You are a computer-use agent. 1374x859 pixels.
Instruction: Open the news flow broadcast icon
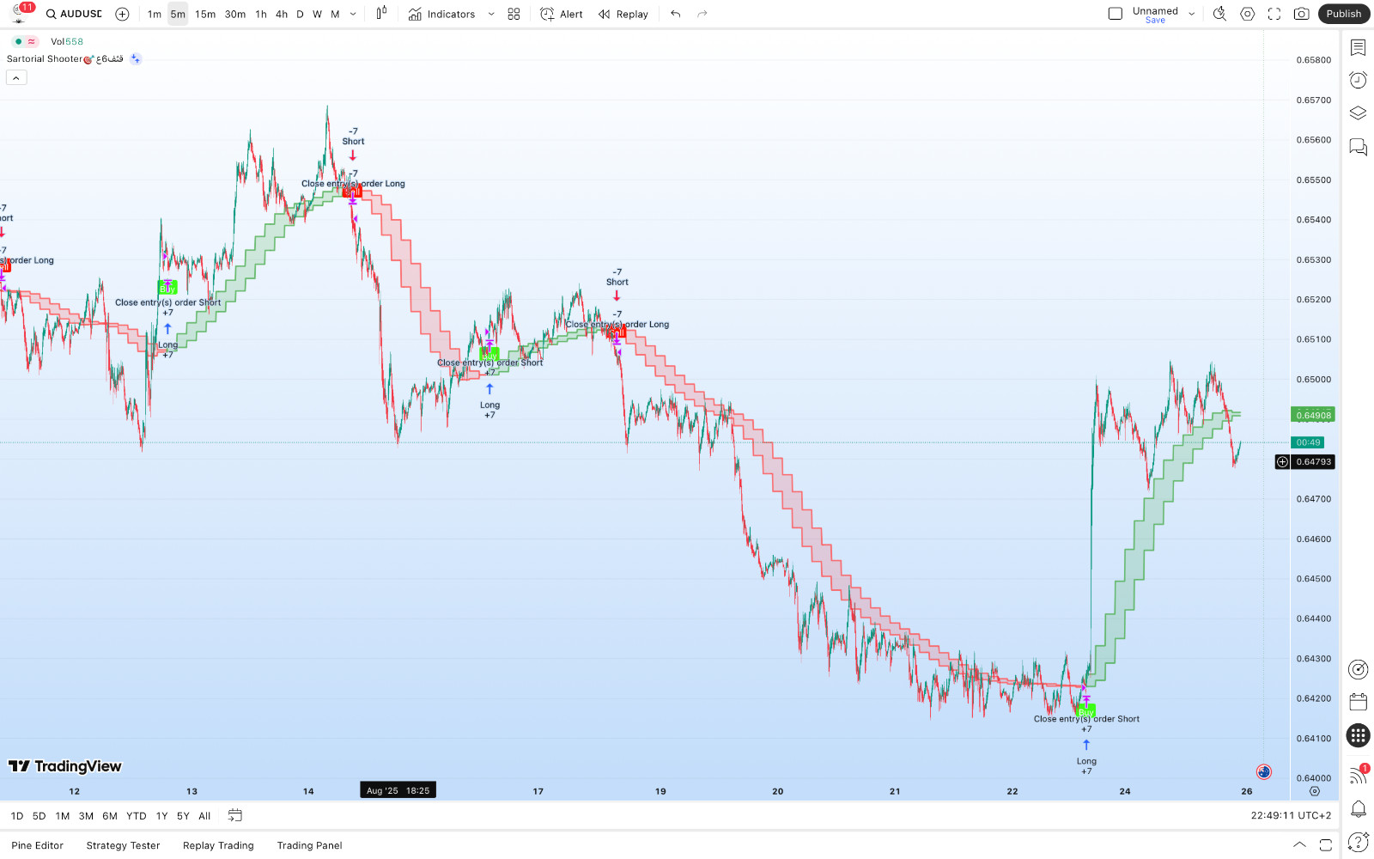click(x=1358, y=775)
